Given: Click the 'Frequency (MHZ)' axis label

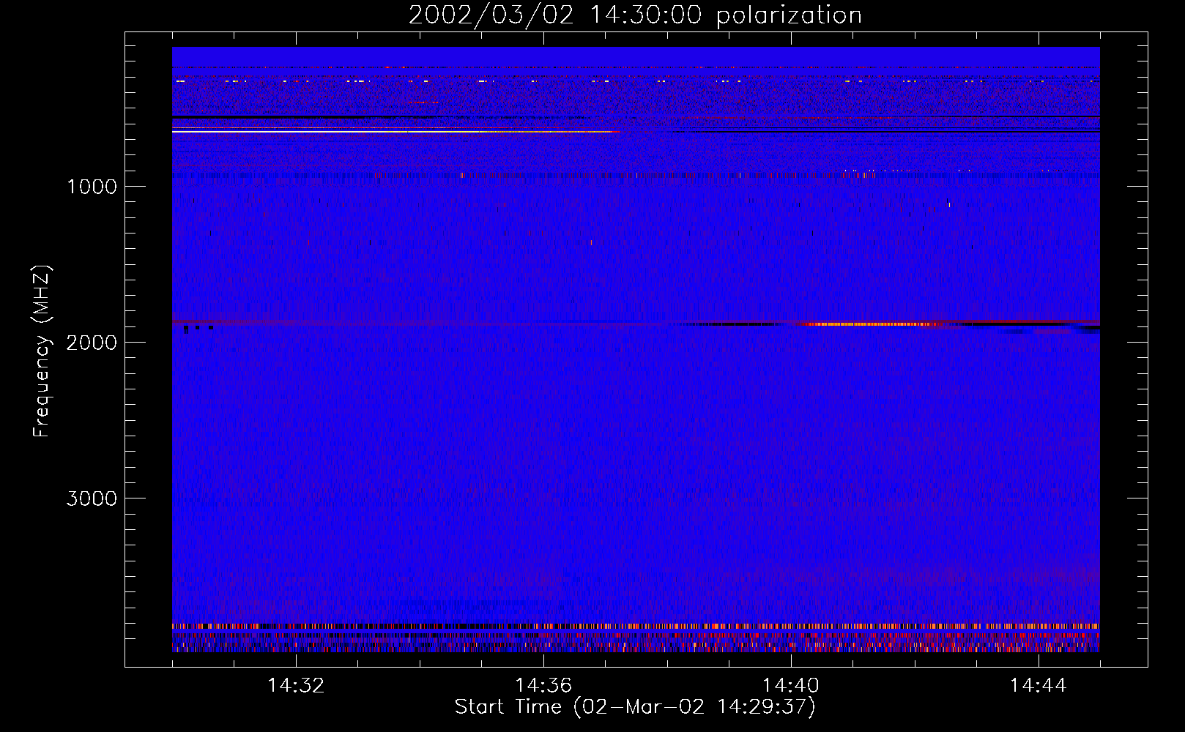Looking at the screenshot, I should coord(42,351).
